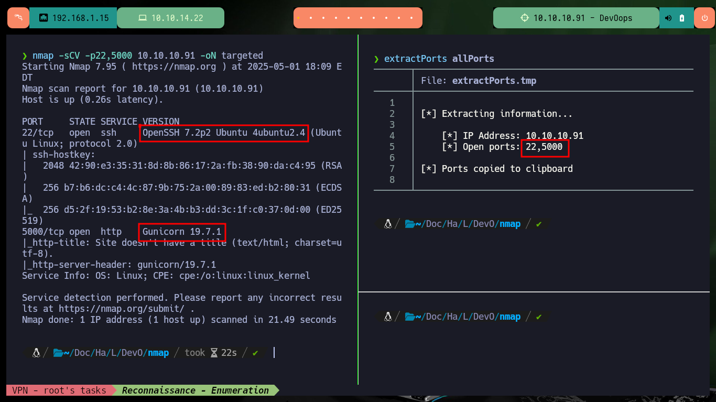
Task: Click "nmap" directory in lower right prompt
Action: (510, 317)
